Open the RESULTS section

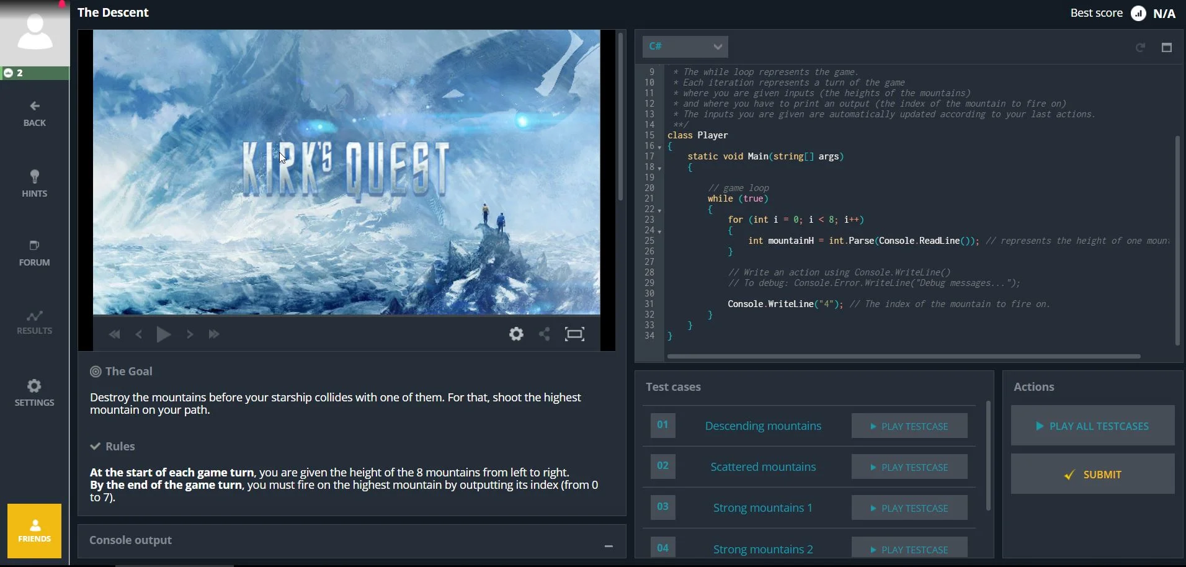35,323
